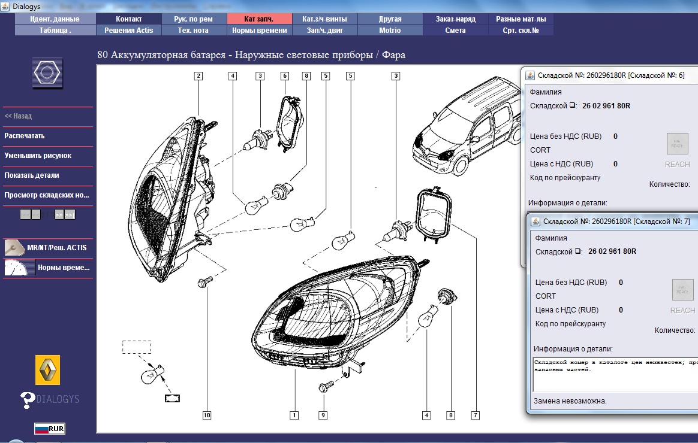698x443 pixels.
Task: Open the Таблица tab
Action: tap(55, 30)
